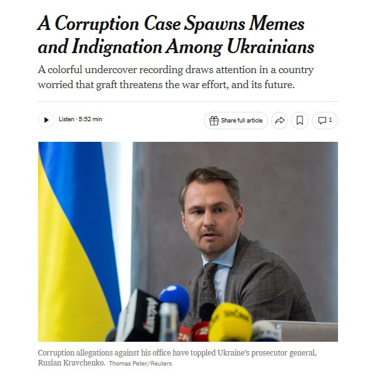The width and height of the screenshot is (373, 378).
Task: Click the comment count number 1
Action: pyautogui.click(x=331, y=120)
